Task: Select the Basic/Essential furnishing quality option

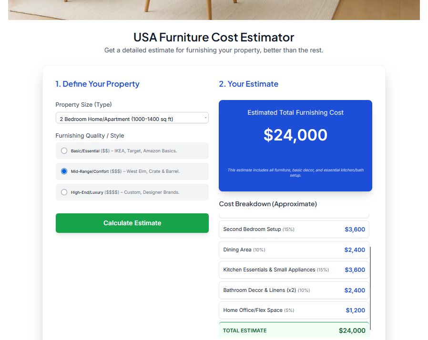Action: [x=64, y=150]
